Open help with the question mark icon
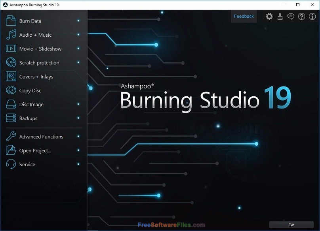Viewport: 320px width, 231px height. pyautogui.click(x=301, y=16)
